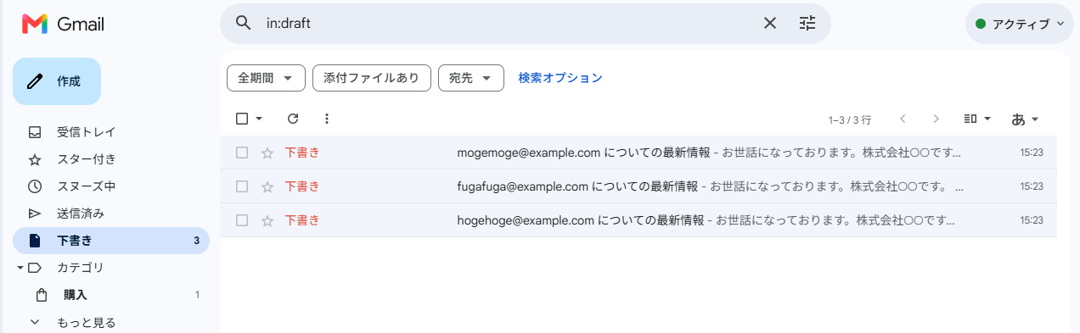Tick the select-all checkbox in toolbar
1080x333 pixels.
pos(242,119)
